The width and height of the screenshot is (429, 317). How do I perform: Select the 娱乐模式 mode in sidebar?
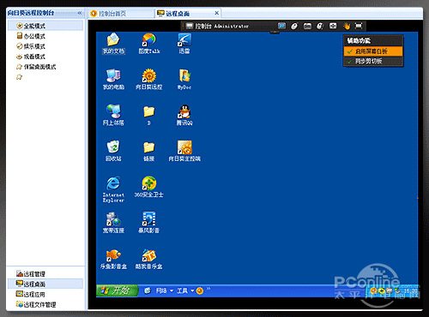tap(31, 46)
